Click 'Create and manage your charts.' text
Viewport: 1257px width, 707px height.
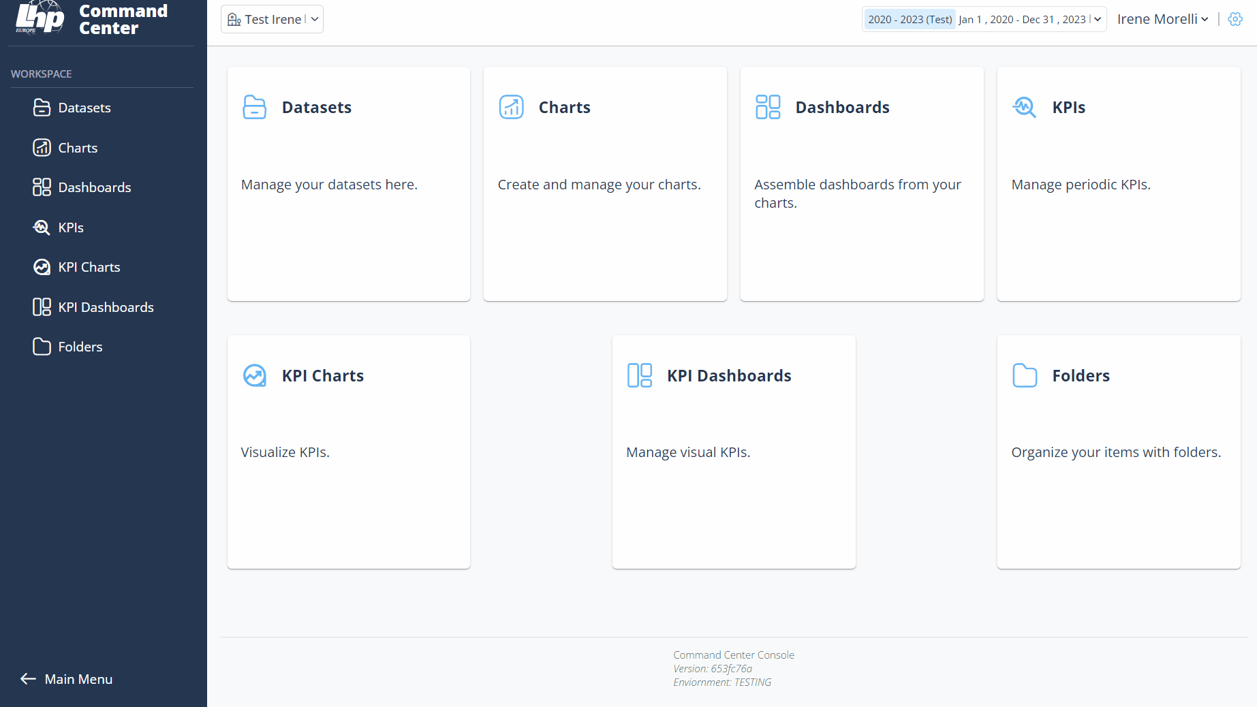pos(600,185)
